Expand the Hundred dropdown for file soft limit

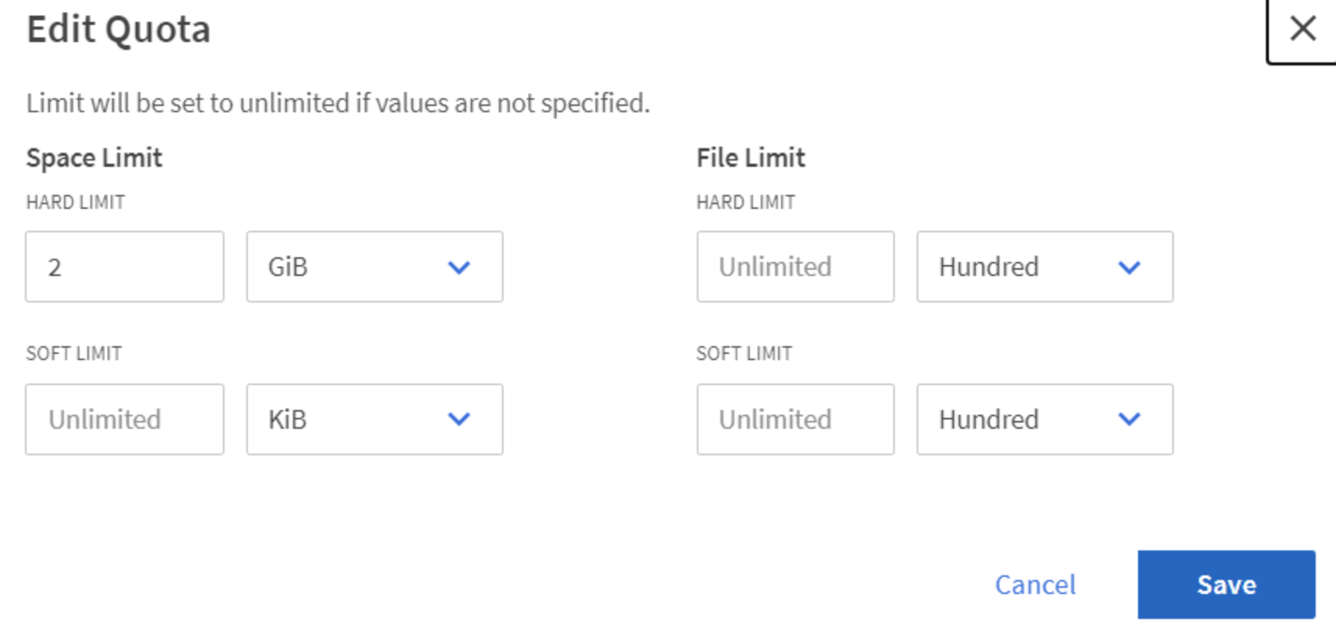pyautogui.click(x=1044, y=419)
